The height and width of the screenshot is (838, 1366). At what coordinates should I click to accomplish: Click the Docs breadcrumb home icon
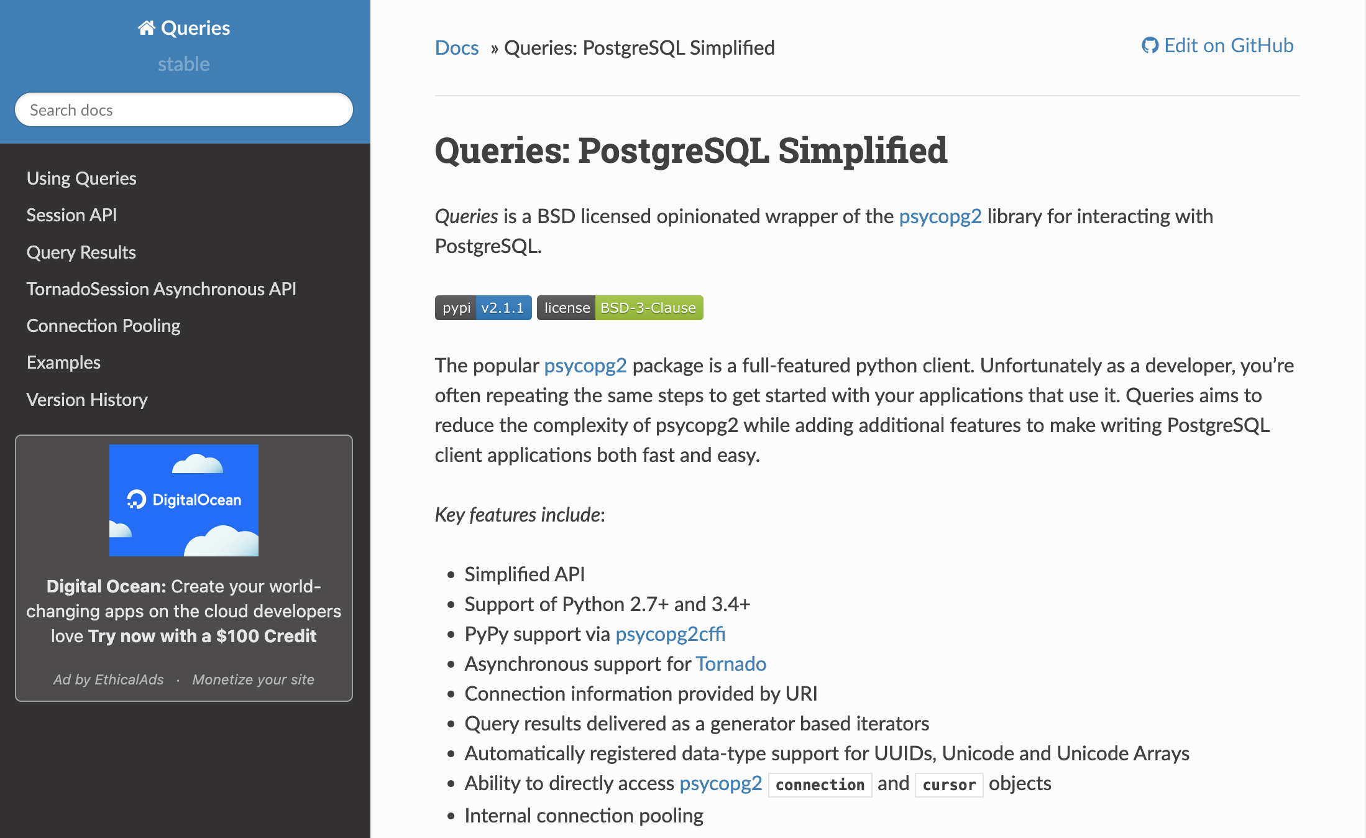(456, 46)
